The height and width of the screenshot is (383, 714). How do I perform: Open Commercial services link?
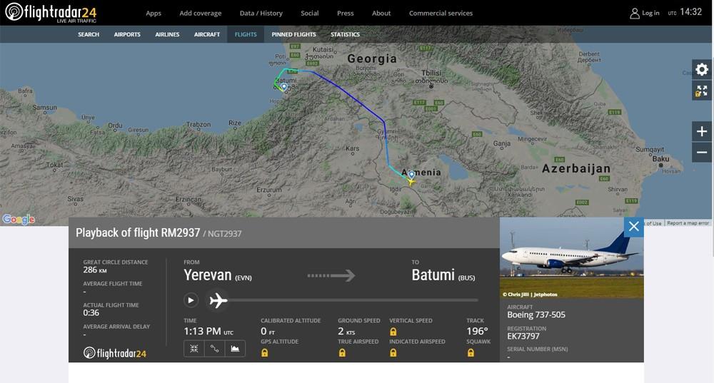441,13
